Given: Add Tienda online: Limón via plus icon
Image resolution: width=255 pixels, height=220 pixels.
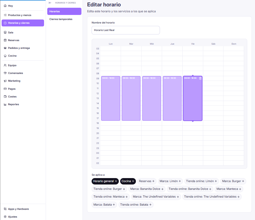Looking at the screenshot, I should (216, 181).
